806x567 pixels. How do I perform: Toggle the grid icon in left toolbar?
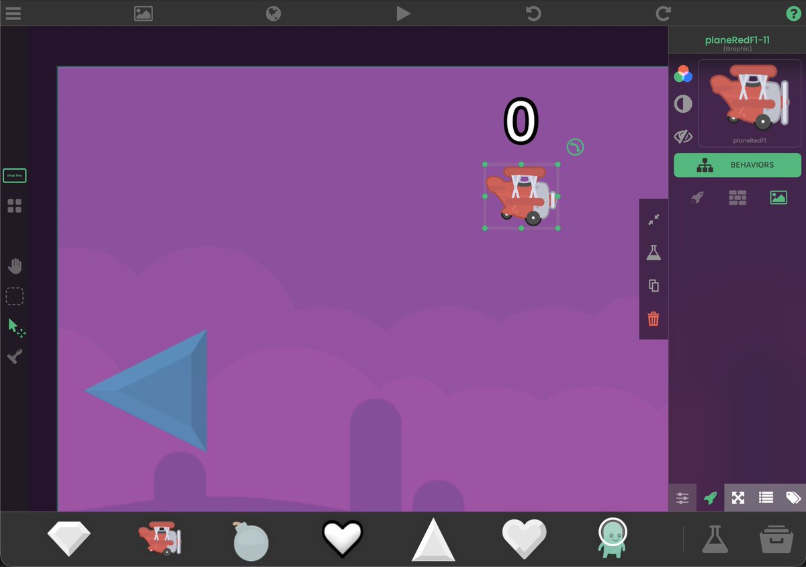pyautogui.click(x=15, y=206)
